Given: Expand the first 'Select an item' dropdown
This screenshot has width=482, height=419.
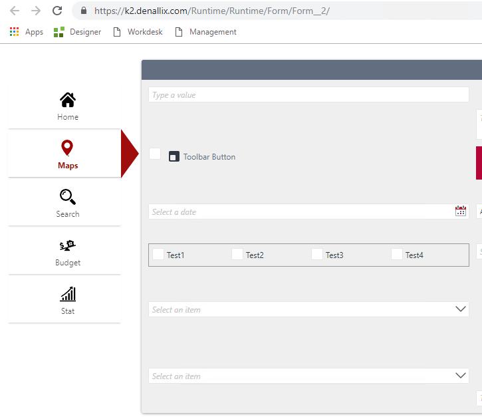Looking at the screenshot, I should (x=461, y=309).
